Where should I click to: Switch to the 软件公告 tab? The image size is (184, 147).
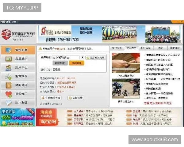click(x=117, y=48)
